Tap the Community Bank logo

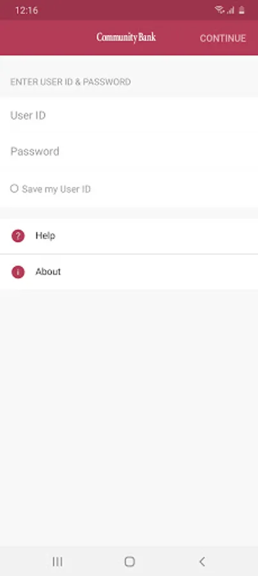pos(126,38)
